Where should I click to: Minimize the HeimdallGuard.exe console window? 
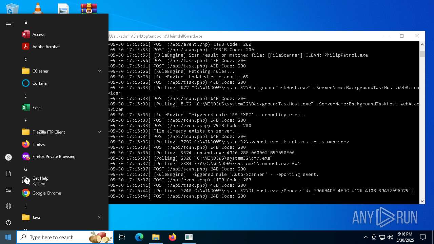point(387,36)
